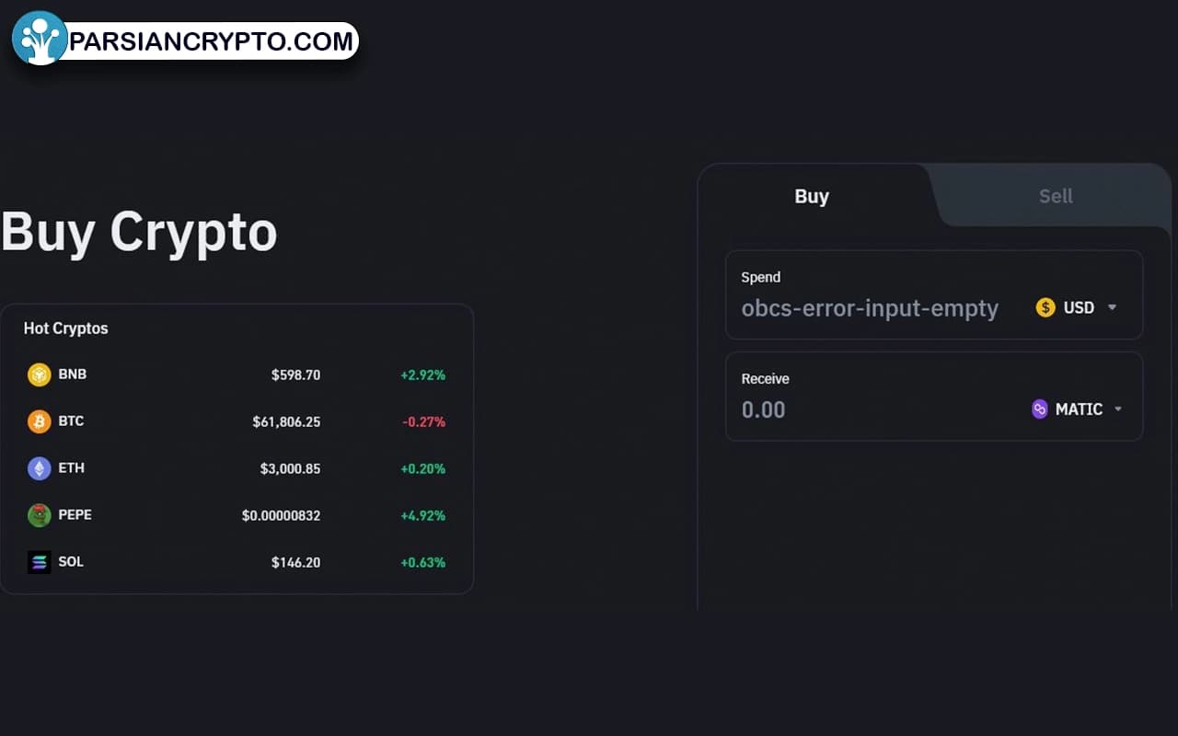Click the ParsianCrypto logo icon
1178x736 pixels.
coord(40,39)
